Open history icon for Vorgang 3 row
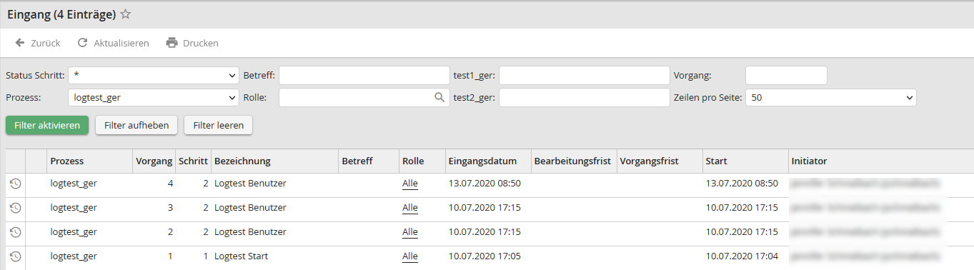The height and width of the screenshot is (270, 974). (15, 208)
